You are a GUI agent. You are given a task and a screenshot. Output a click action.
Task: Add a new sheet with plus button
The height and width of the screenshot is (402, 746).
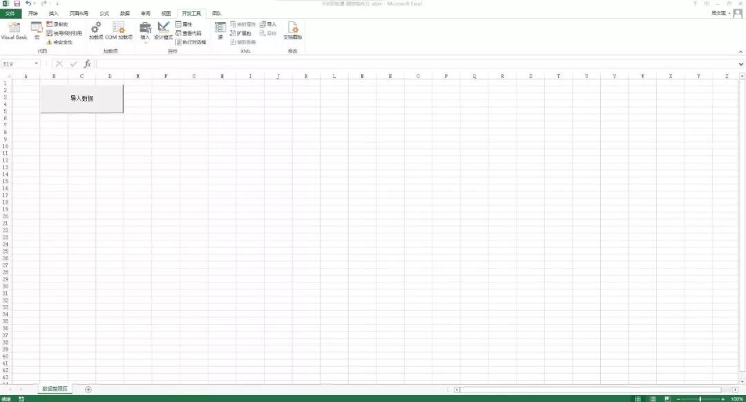[88, 389]
